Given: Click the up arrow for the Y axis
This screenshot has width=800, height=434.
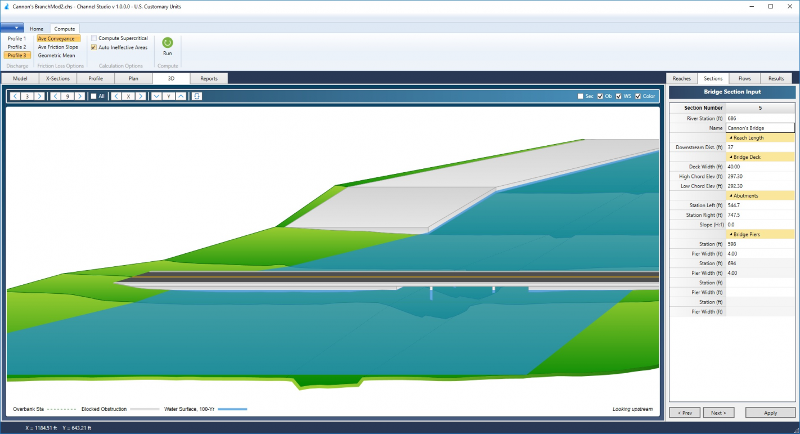Looking at the screenshot, I should tap(181, 96).
